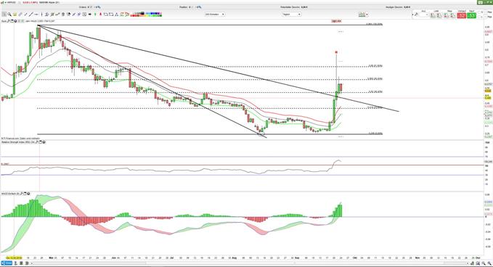Open the chart style dropdown arrow
The width and height of the screenshot is (493, 267).
click(367, 15)
